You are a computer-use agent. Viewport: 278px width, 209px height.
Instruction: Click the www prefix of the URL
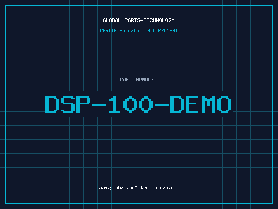click(x=103, y=188)
